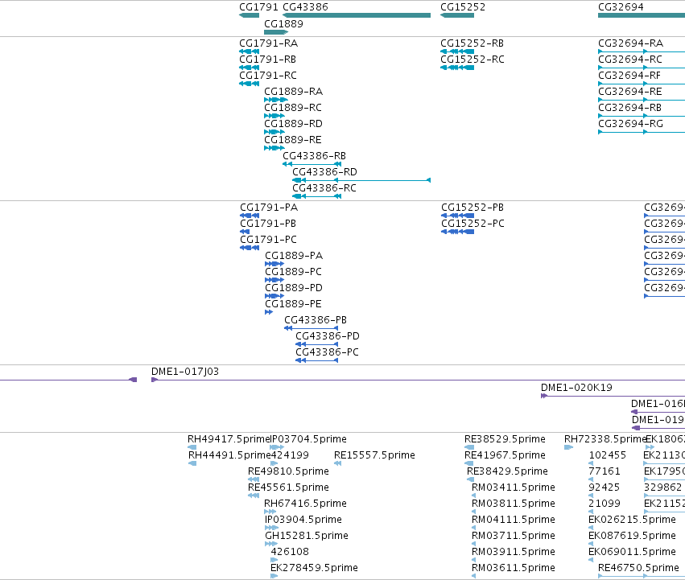685x580 pixels.
Task: Select BAC clone DME1-017J03
Action: (x=185, y=372)
